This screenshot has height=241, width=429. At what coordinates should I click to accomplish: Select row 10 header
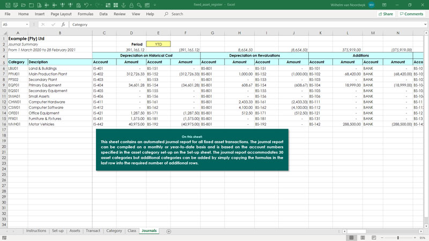click(4, 91)
